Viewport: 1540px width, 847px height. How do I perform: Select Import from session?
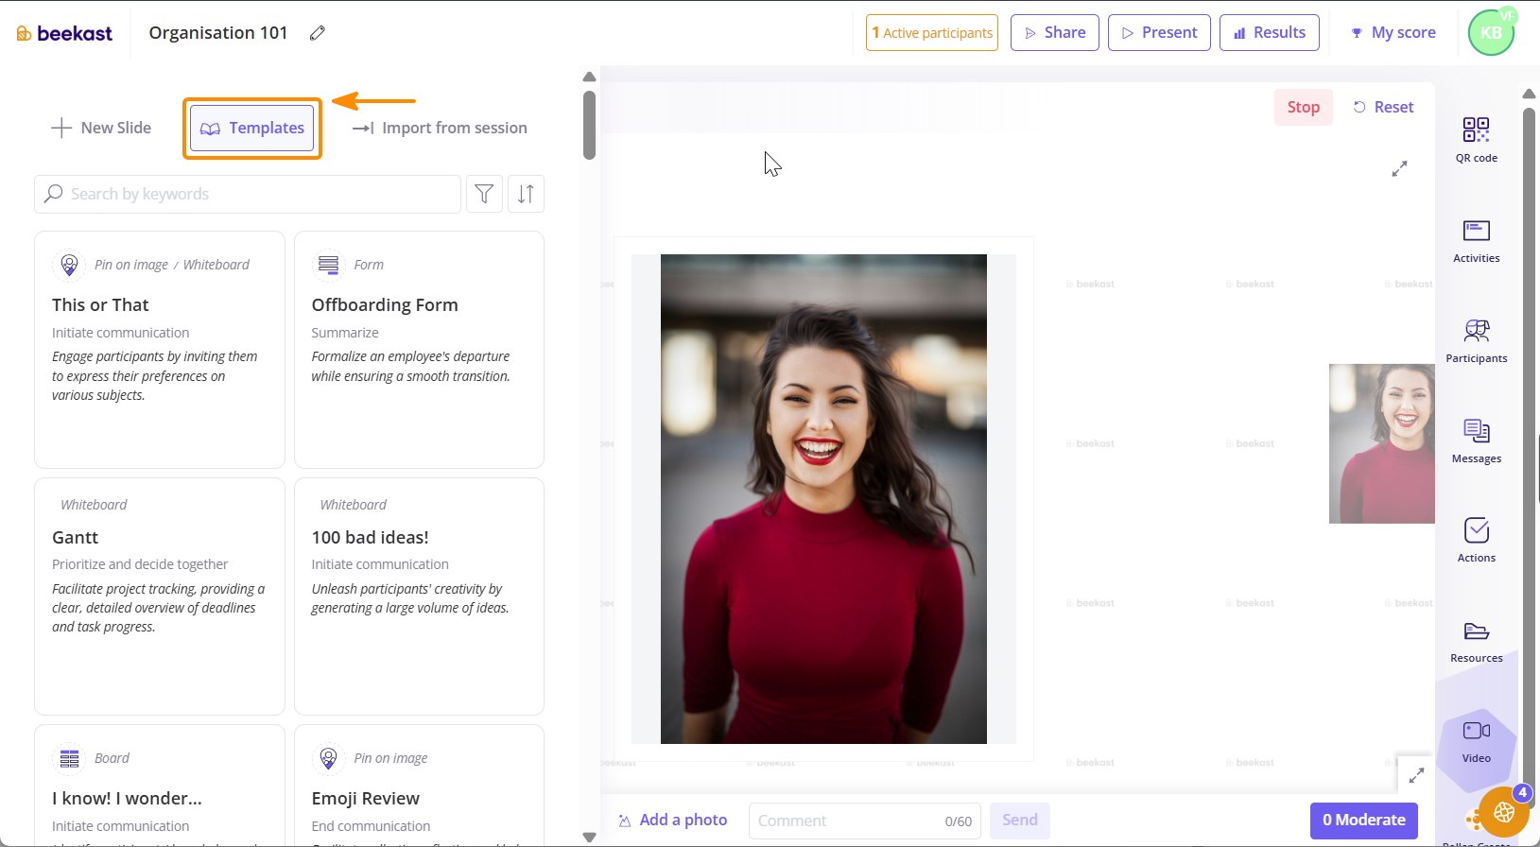[x=440, y=128]
